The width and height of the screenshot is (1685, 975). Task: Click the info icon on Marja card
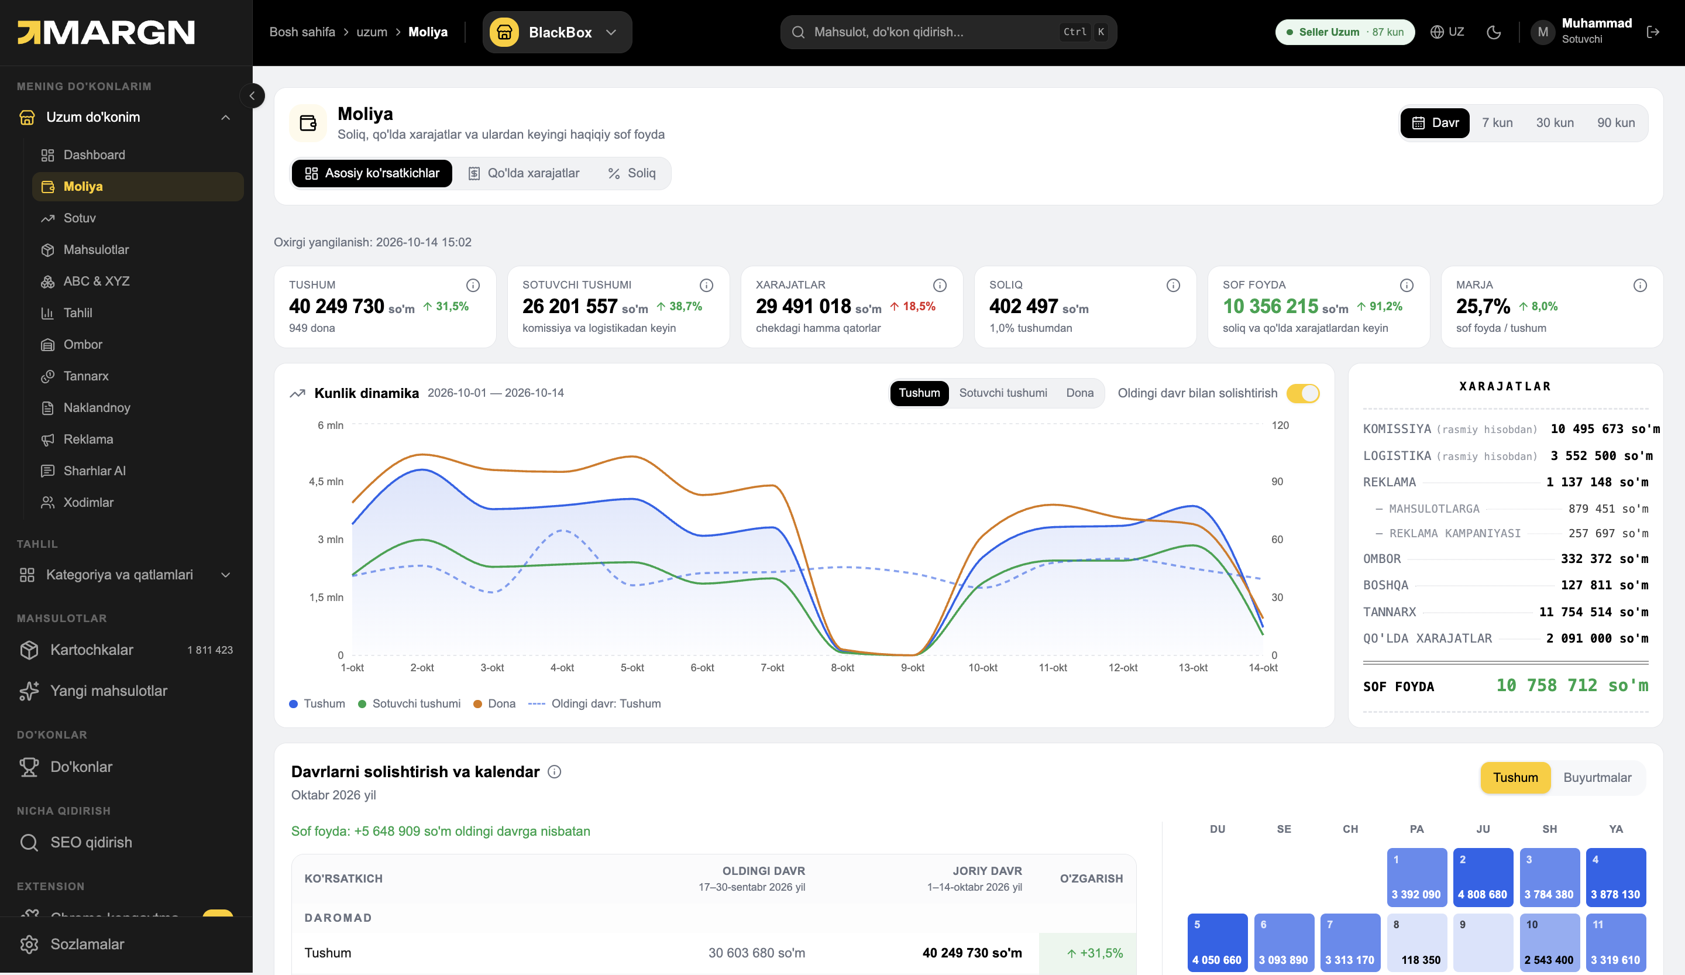pos(1640,286)
